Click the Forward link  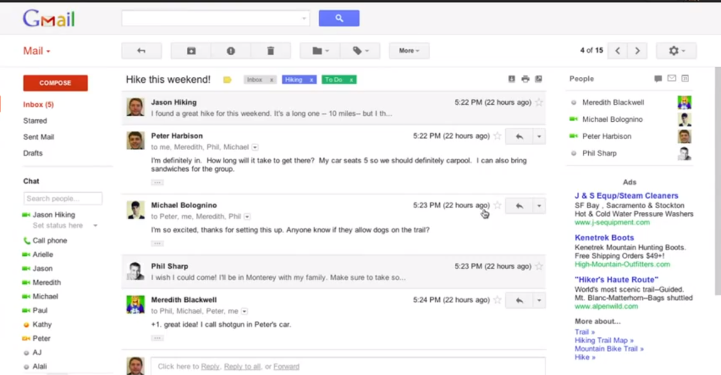(286, 367)
